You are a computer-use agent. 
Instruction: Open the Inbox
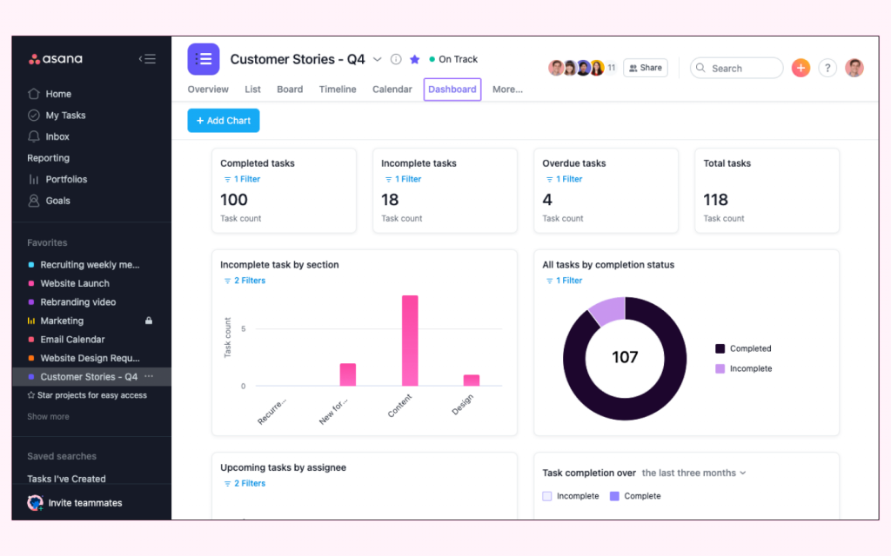pos(59,136)
